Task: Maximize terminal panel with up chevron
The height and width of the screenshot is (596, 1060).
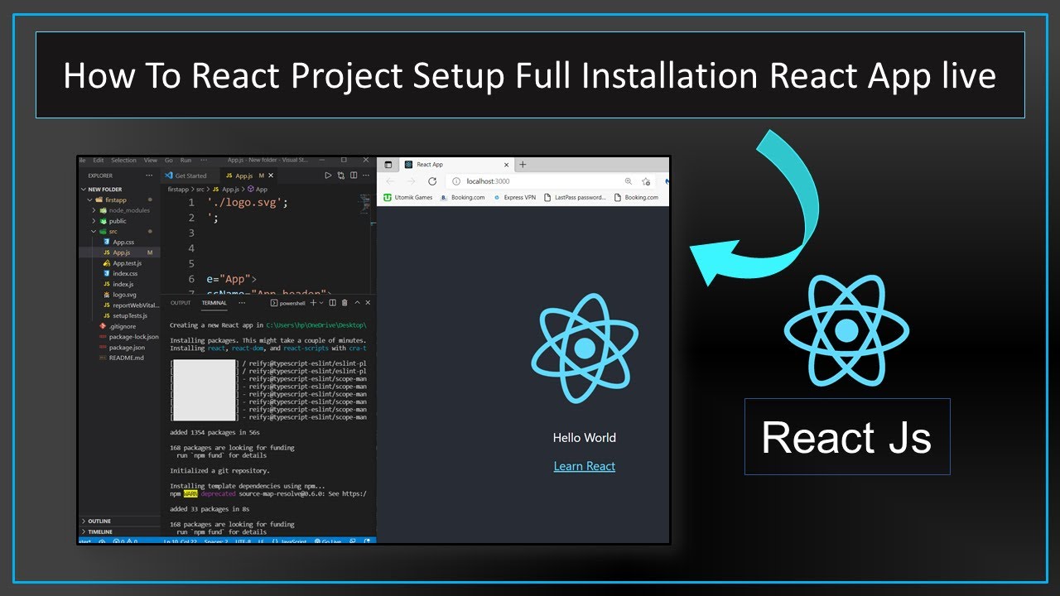Action: (357, 303)
